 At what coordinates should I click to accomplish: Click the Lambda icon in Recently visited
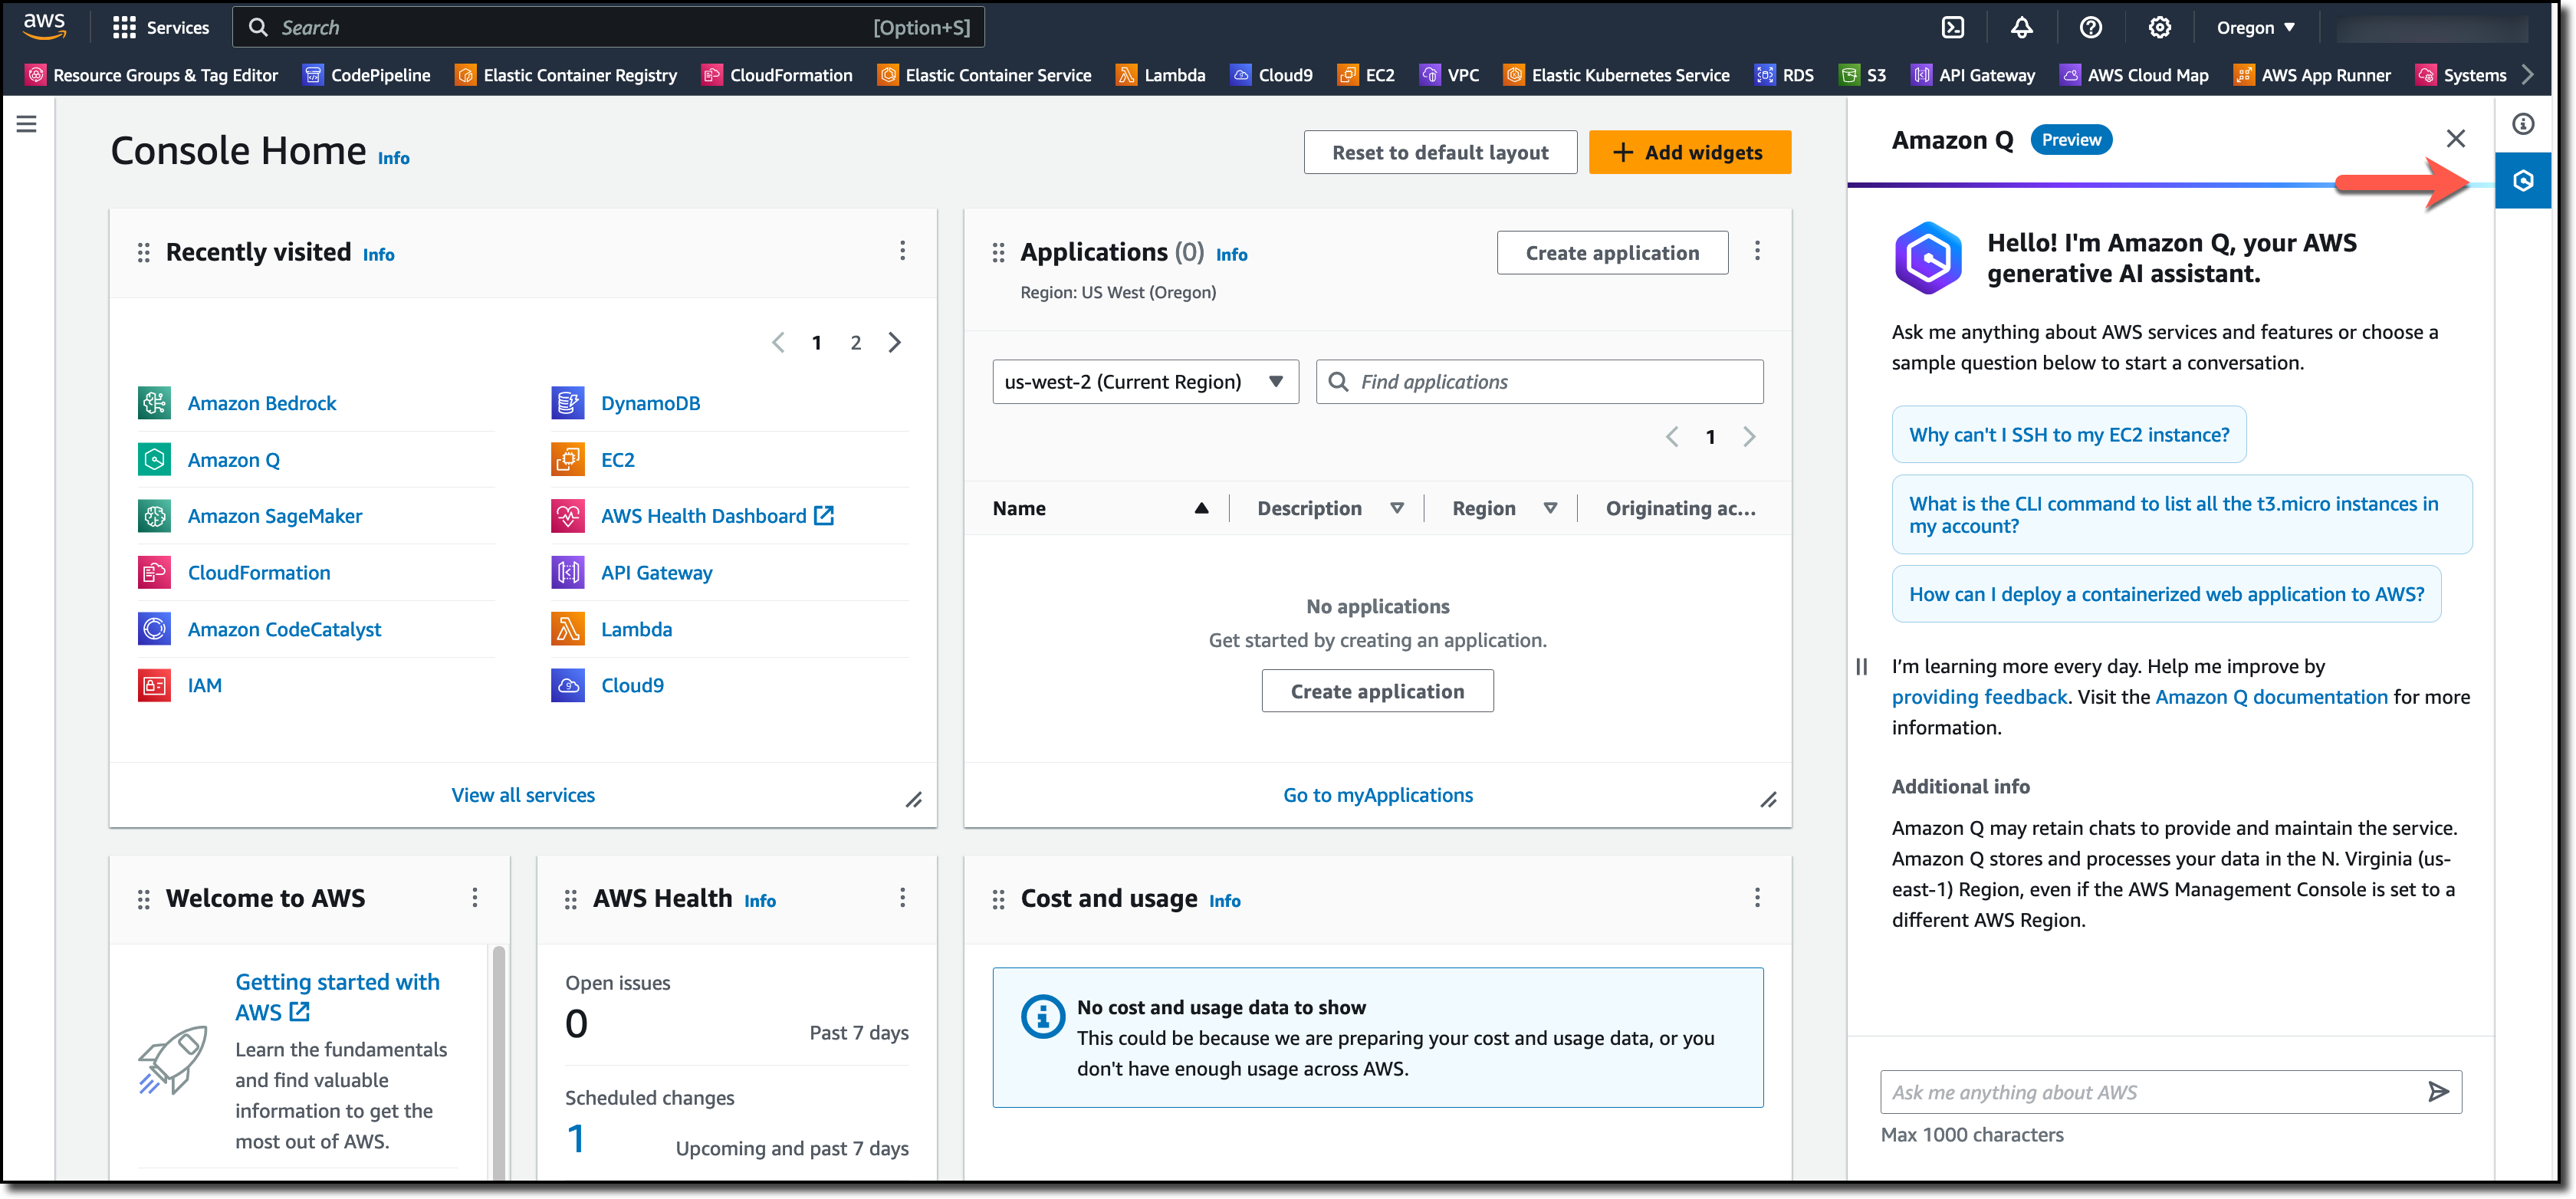[568, 629]
